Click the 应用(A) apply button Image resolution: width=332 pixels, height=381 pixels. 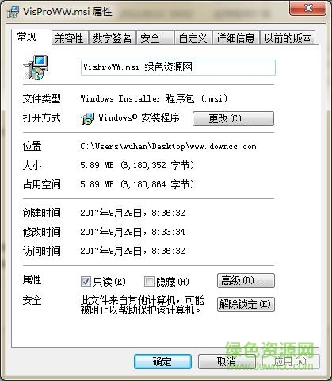click(x=291, y=361)
